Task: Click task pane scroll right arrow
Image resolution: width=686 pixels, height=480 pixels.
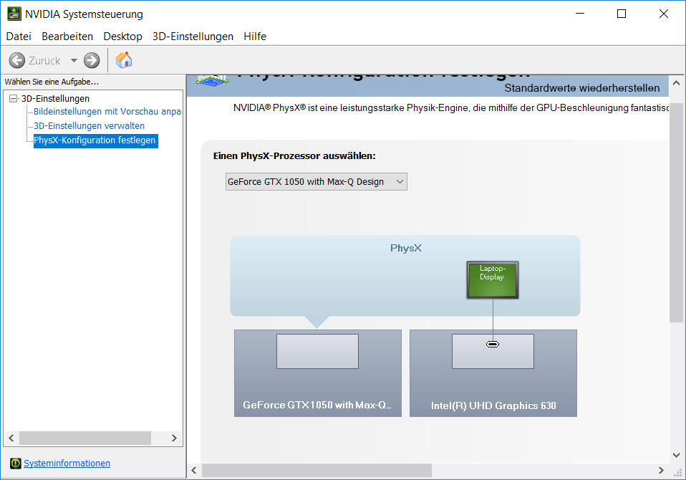Action: pyautogui.click(x=174, y=438)
